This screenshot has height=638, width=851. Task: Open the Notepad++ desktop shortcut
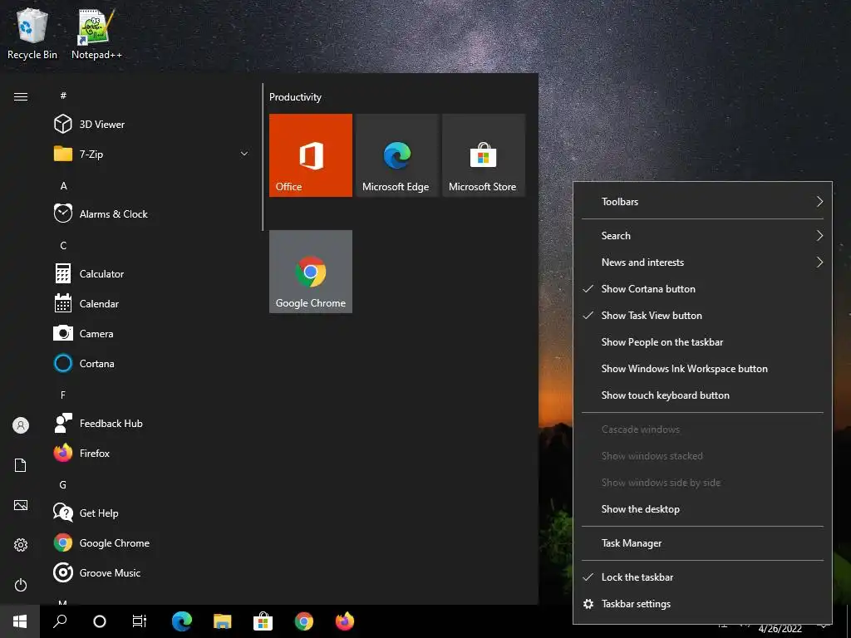coord(96,34)
